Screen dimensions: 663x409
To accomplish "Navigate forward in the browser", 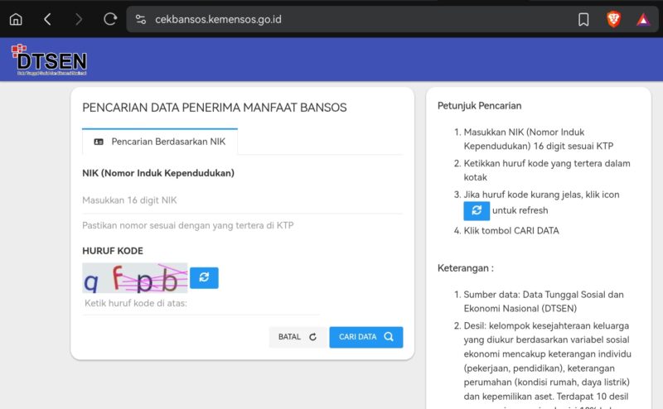I will [x=79, y=19].
